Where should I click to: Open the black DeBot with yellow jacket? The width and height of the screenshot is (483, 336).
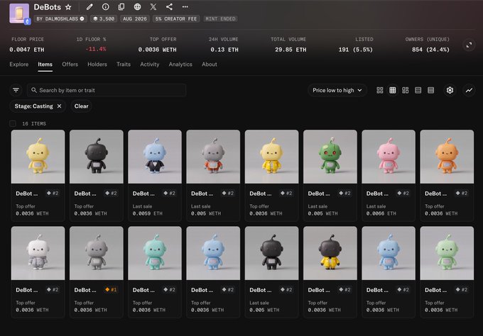pos(330,253)
